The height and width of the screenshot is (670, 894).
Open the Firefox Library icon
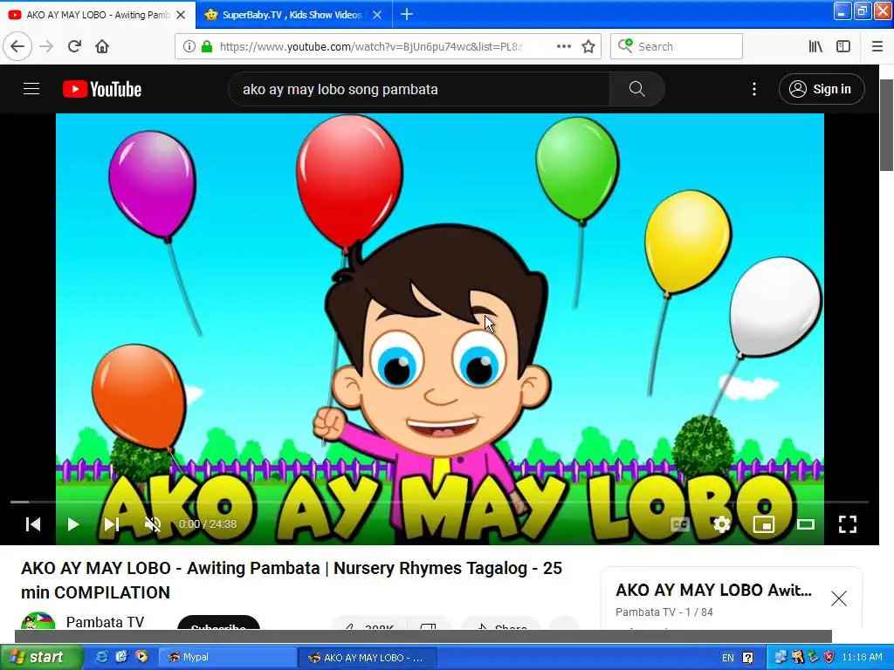815,47
